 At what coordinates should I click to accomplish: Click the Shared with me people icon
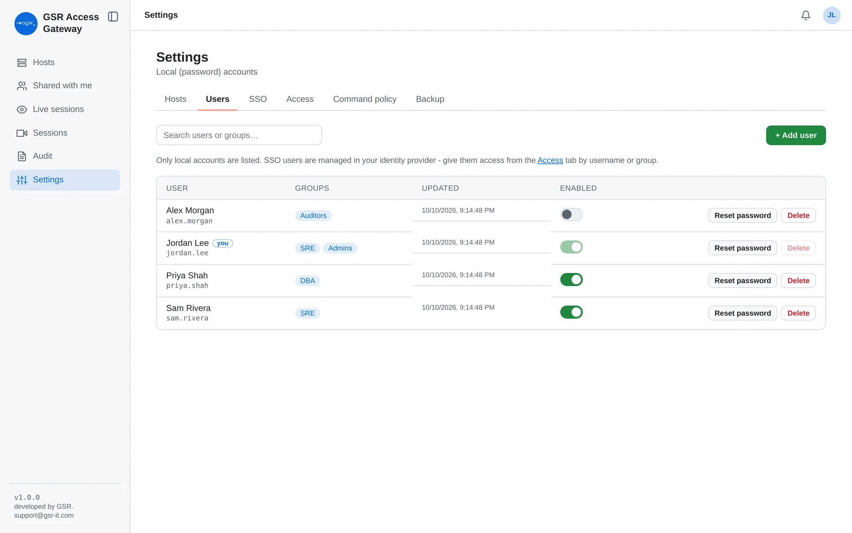tap(22, 86)
